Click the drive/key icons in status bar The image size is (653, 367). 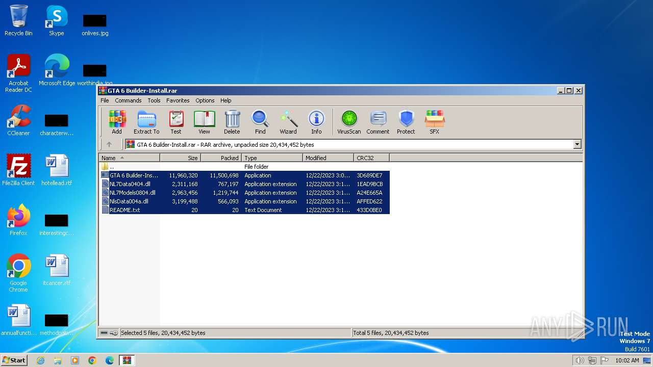109,333
